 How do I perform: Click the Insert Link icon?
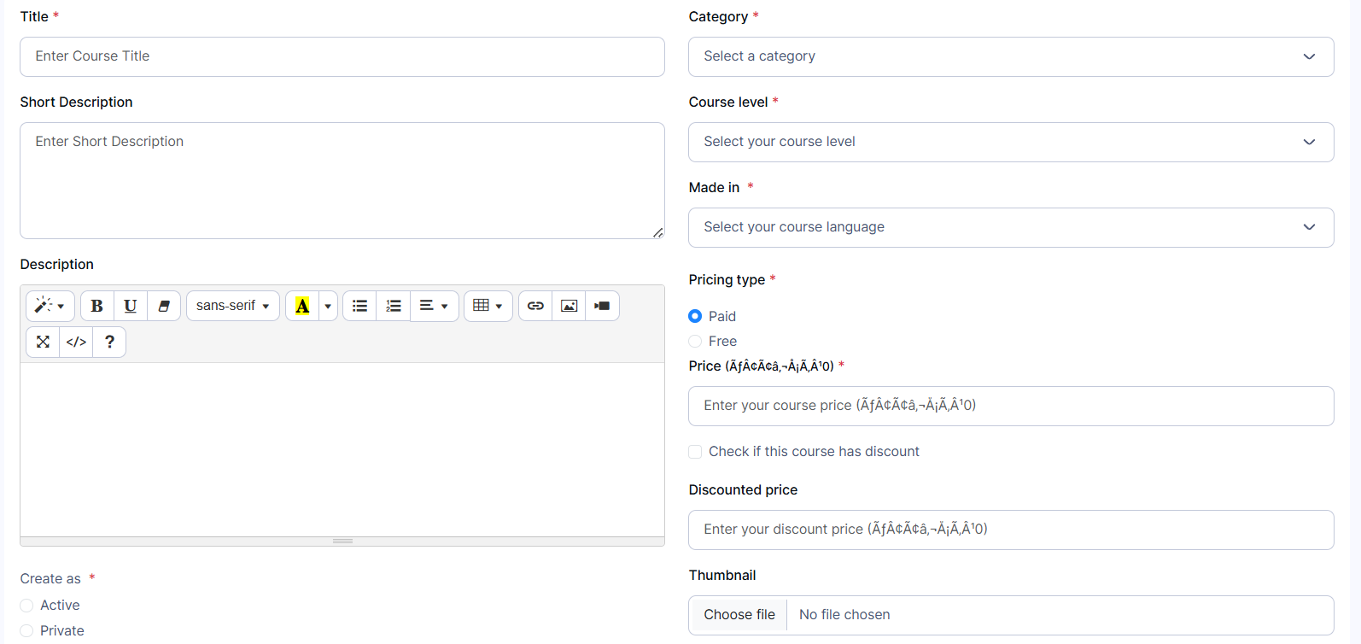tap(535, 306)
